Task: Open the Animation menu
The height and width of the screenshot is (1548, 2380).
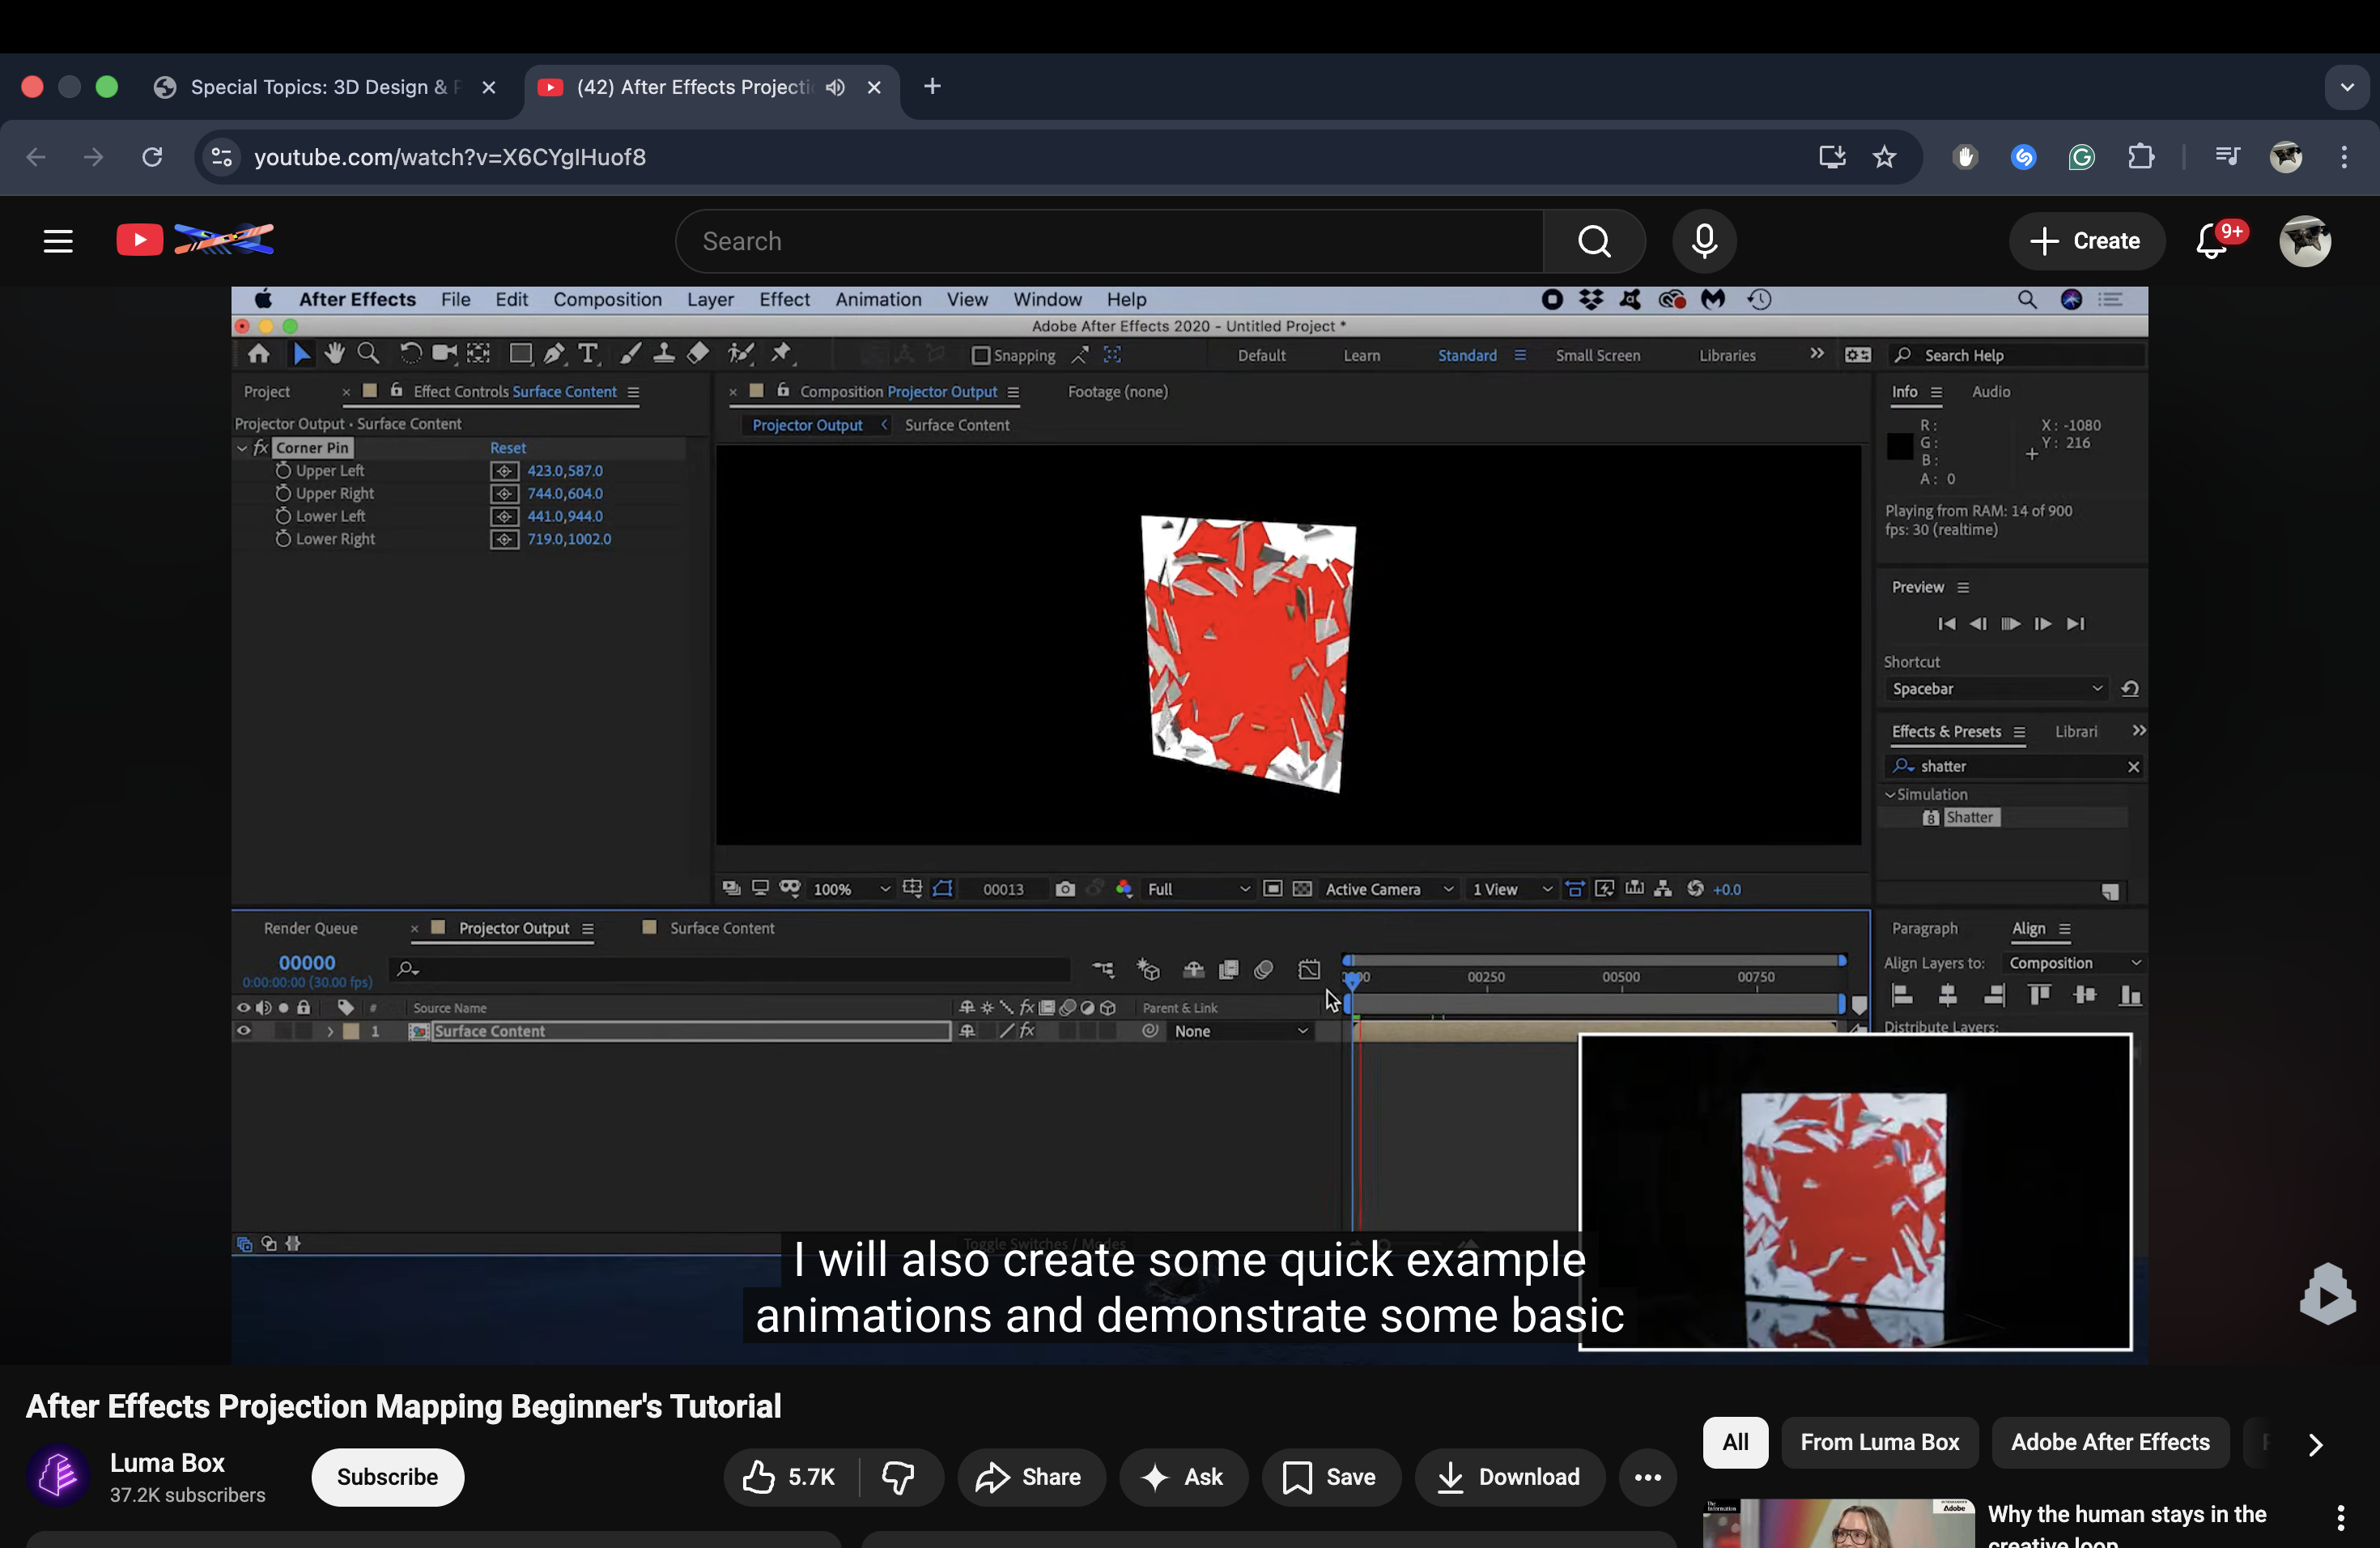Action: (877, 299)
